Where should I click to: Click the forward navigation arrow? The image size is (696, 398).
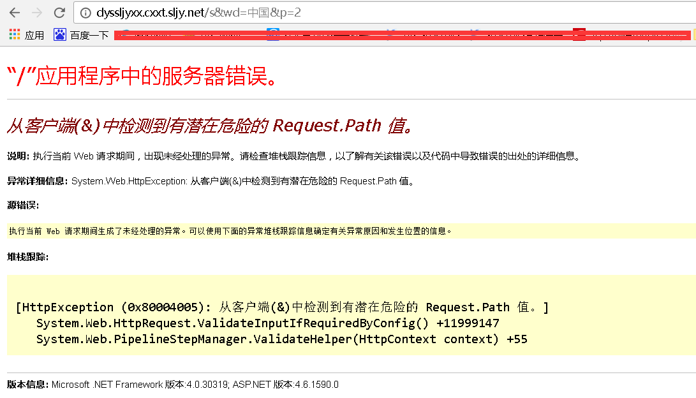point(36,12)
